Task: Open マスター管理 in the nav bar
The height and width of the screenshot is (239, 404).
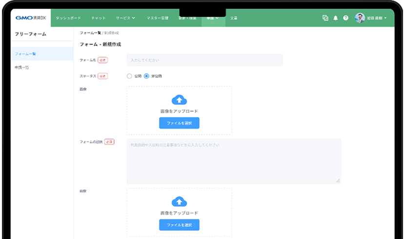Action: coord(158,18)
